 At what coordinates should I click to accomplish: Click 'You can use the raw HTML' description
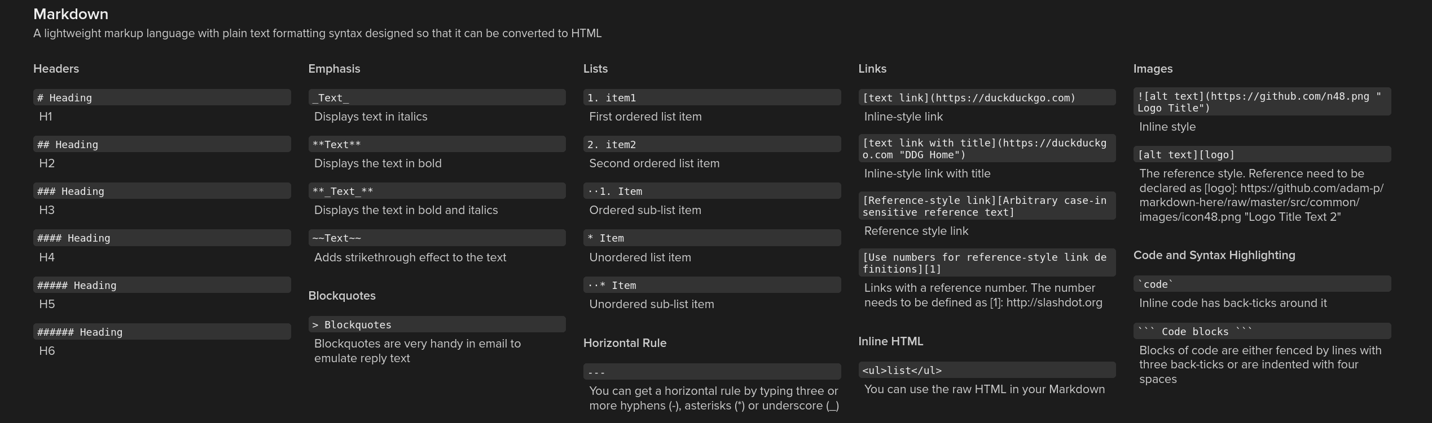(x=984, y=389)
